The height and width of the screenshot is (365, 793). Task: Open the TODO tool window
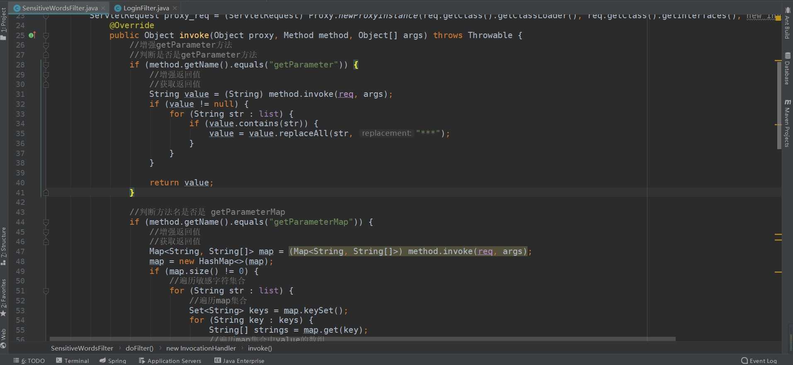[29, 361]
